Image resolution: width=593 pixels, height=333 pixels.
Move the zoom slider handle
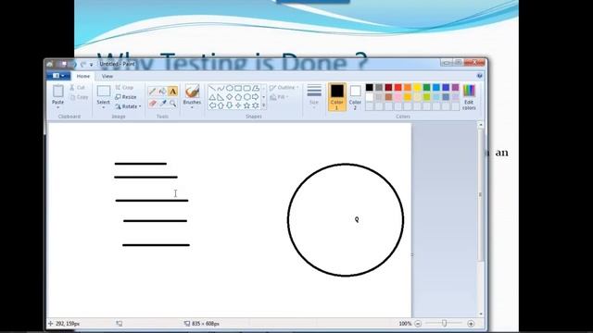click(x=445, y=323)
